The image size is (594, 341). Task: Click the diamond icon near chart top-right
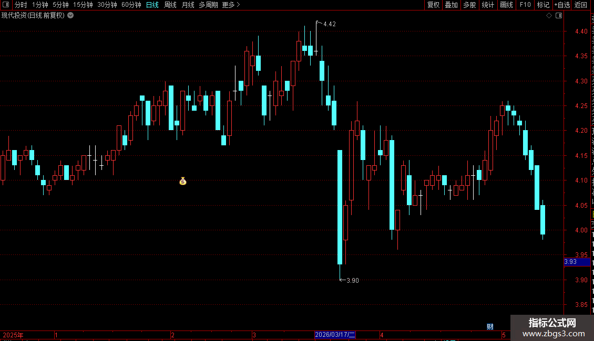pyautogui.click(x=549, y=16)
